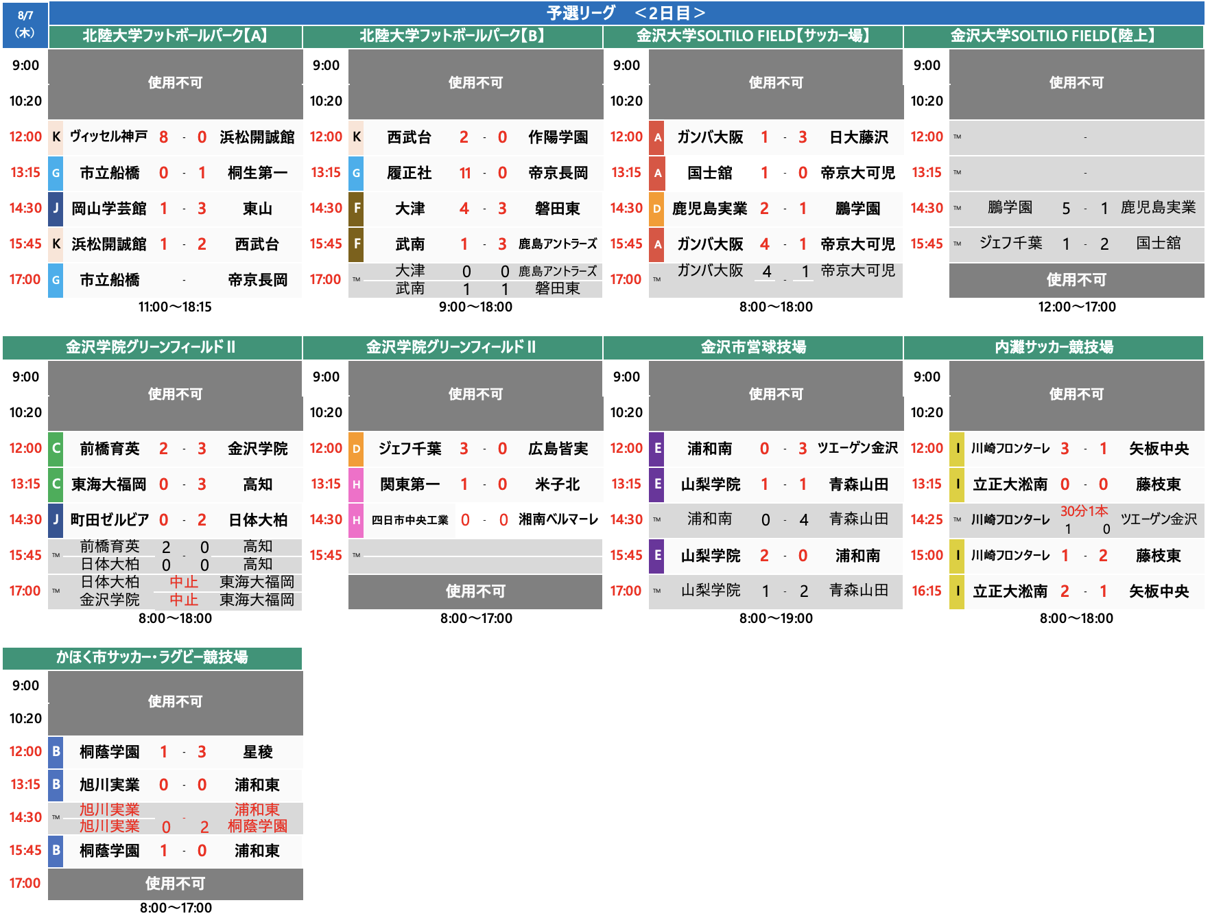
Task: Click the J group badge beside 岡山学芸館
Action: pyautogui.click(x=56, y=209)
